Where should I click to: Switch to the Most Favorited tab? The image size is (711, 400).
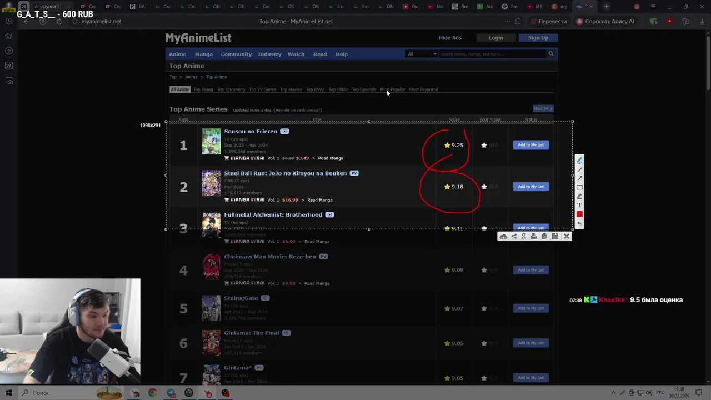(x=424, y=89)
